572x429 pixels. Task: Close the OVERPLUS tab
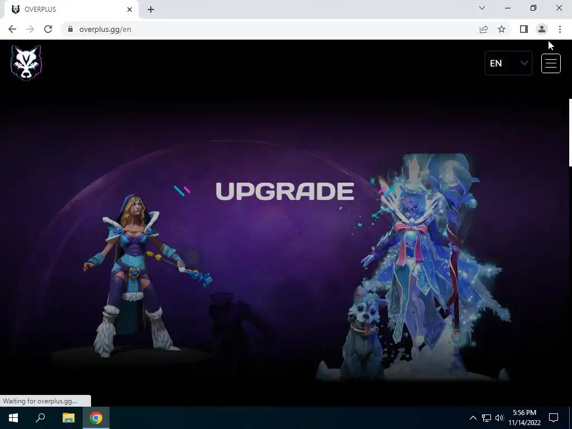click(x=130, y=9)
